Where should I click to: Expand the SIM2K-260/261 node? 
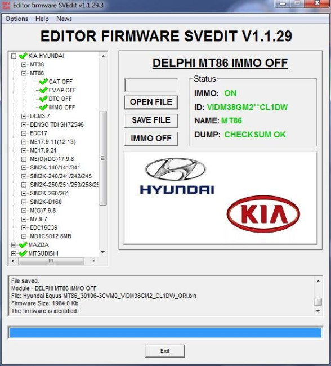pyautogui.click(x=24, y=193)
